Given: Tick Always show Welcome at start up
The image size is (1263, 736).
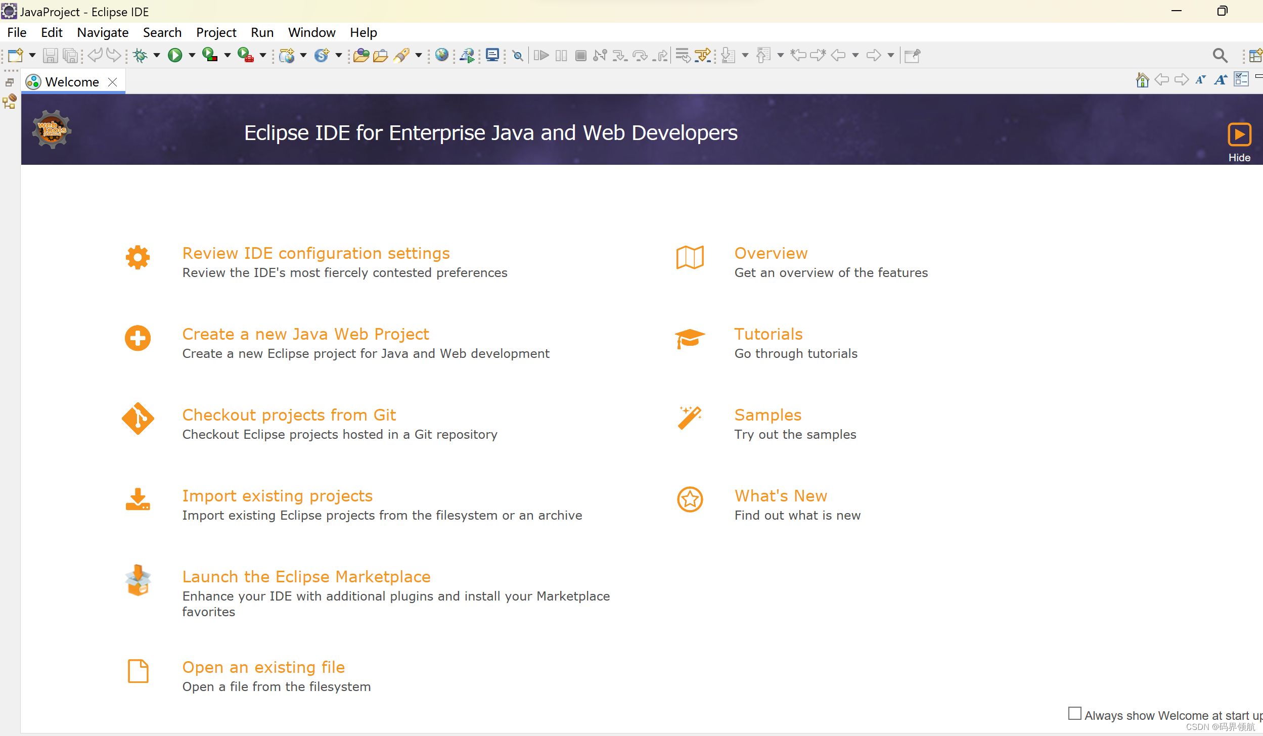Looking at the screenshot, I should 1075,713.
